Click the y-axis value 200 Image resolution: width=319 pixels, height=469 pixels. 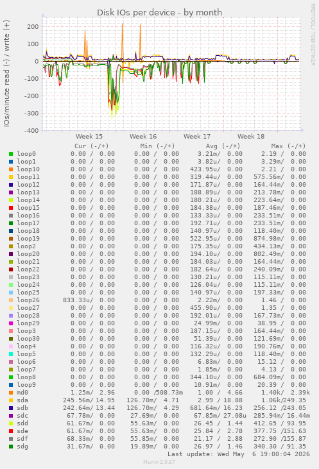tap(33, 26)
